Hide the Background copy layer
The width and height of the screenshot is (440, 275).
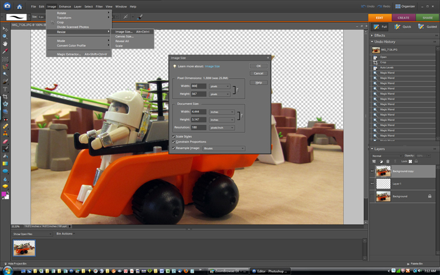pos(373,171)
